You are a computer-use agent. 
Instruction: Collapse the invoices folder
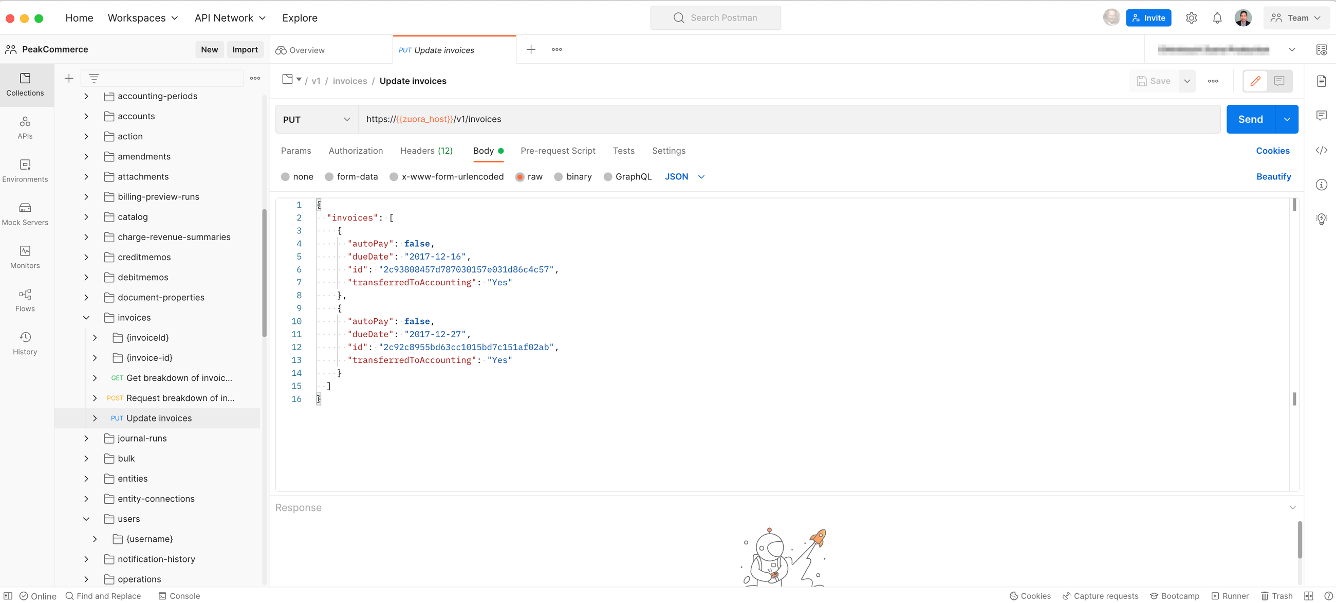[86, 317]
